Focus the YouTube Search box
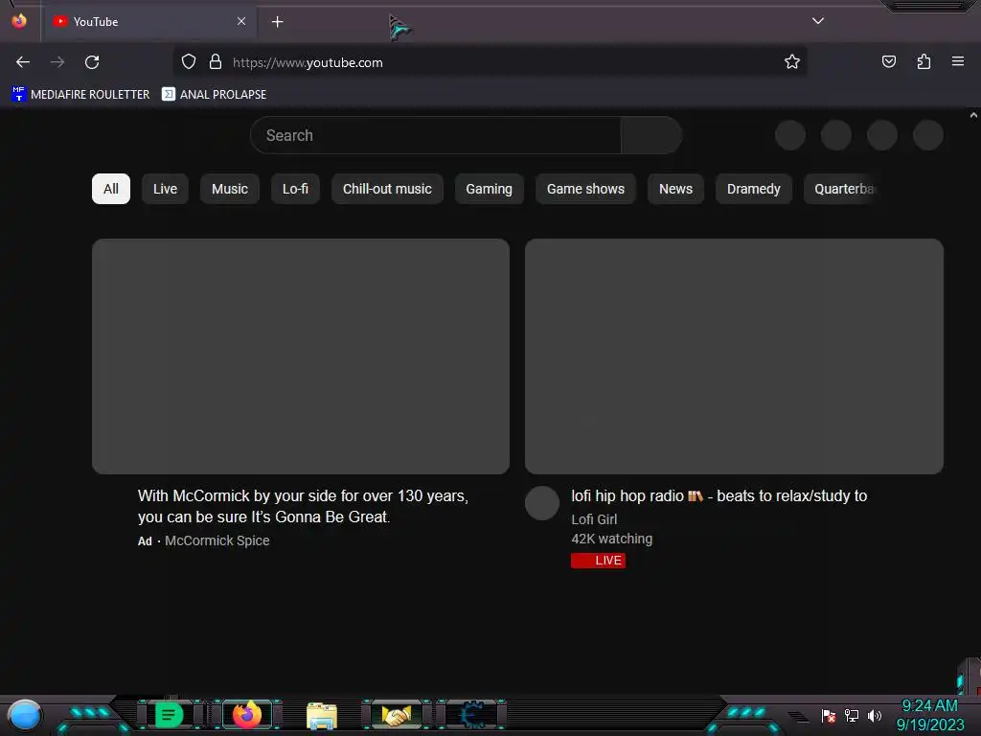The width and height of the screenshot is (981, 736). pos(436,135)
